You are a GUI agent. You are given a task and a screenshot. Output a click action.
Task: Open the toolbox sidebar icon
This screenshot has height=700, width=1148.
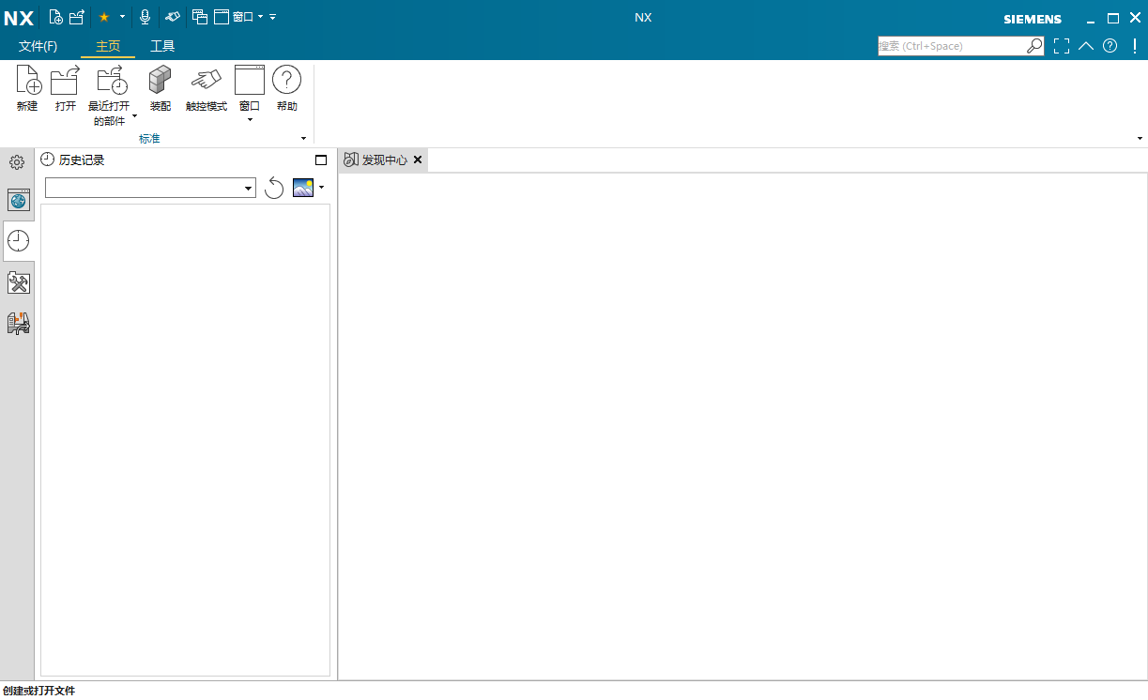18,282
